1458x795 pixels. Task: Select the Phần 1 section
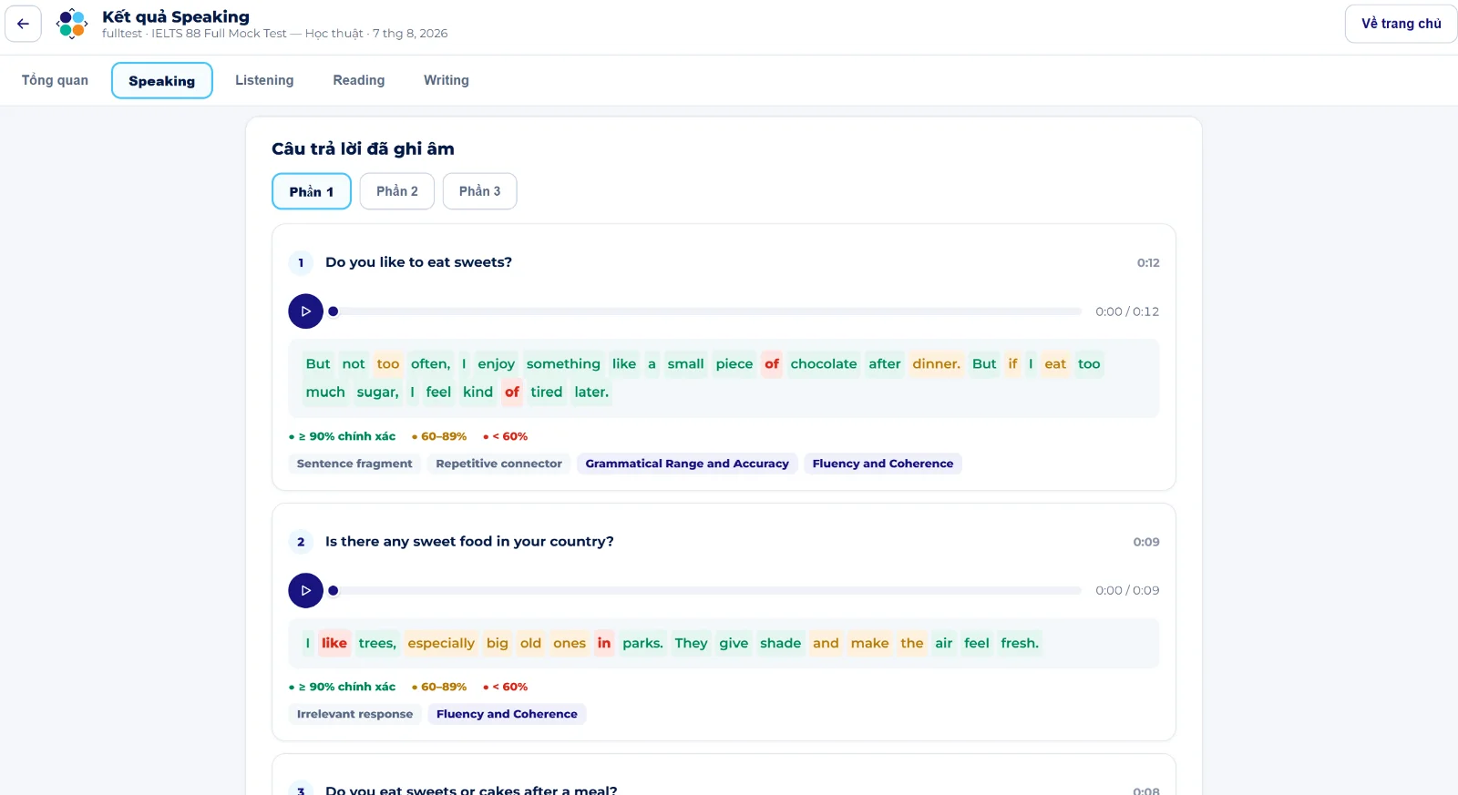pos(312,191)
